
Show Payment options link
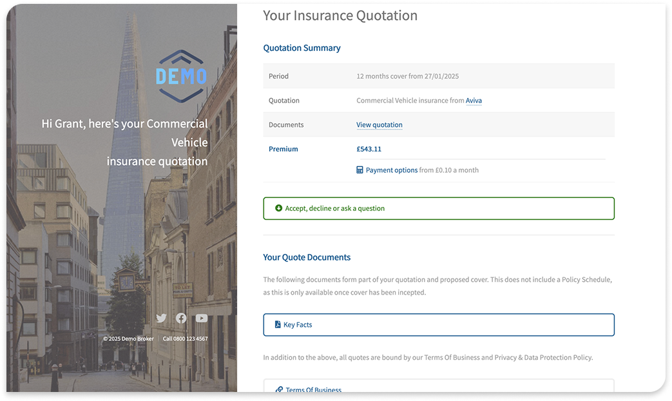391,170
